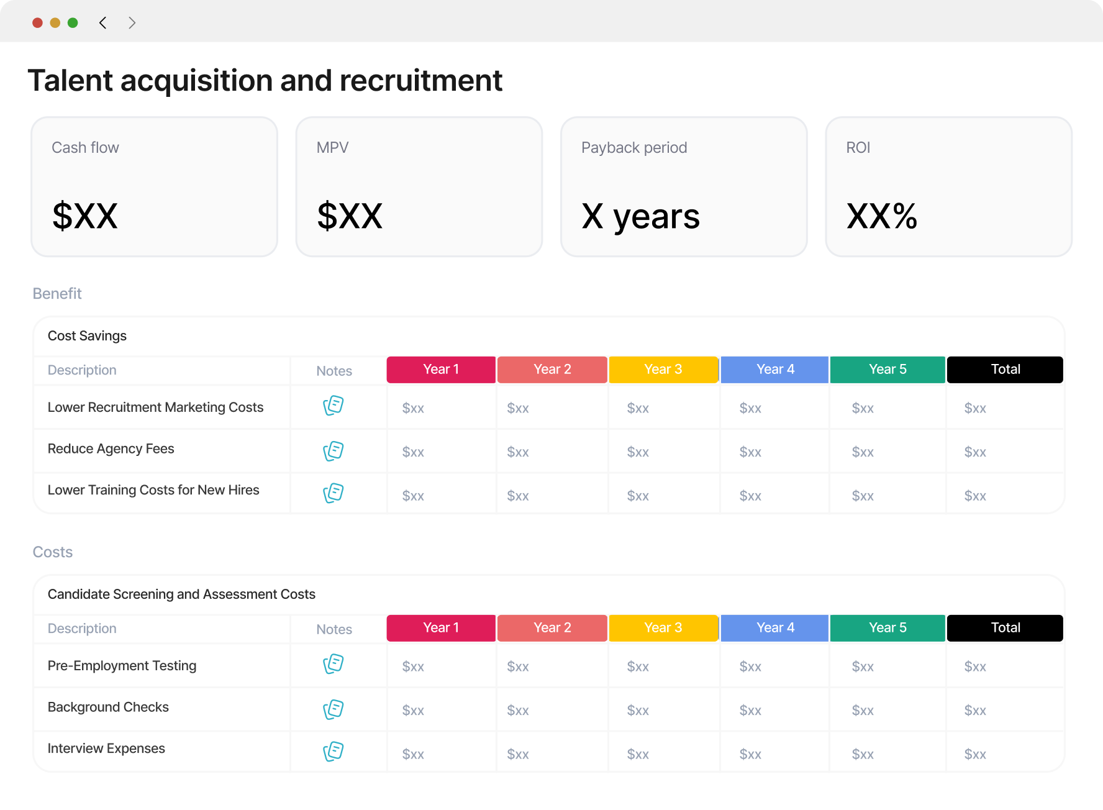Select the Cost Savings section title

coord(87,336)
